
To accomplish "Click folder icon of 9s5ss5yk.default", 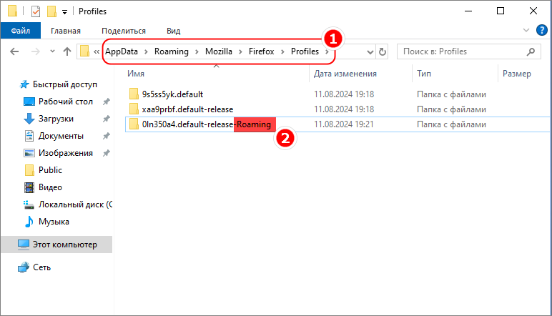I will pos(134,94).
